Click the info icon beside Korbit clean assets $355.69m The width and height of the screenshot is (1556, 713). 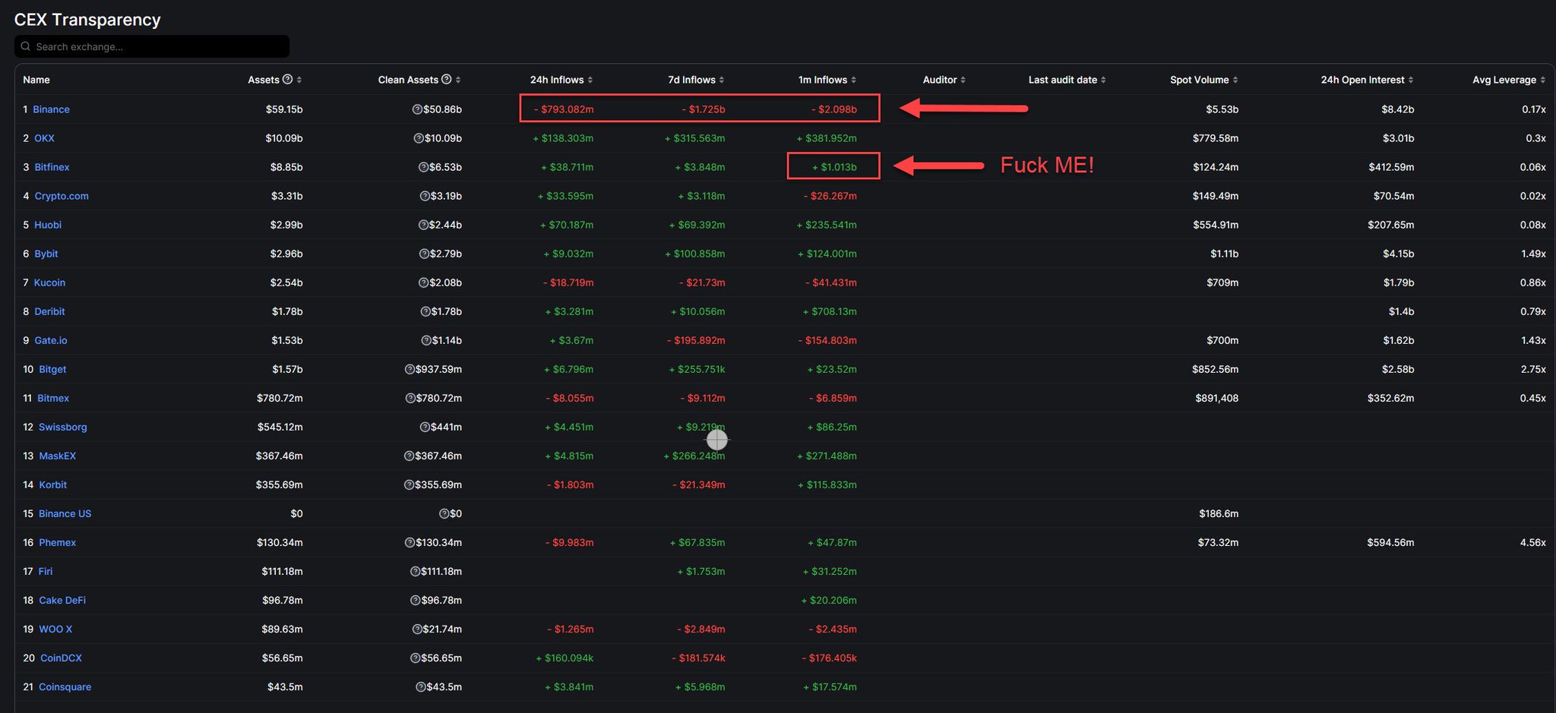click(409, 484)
